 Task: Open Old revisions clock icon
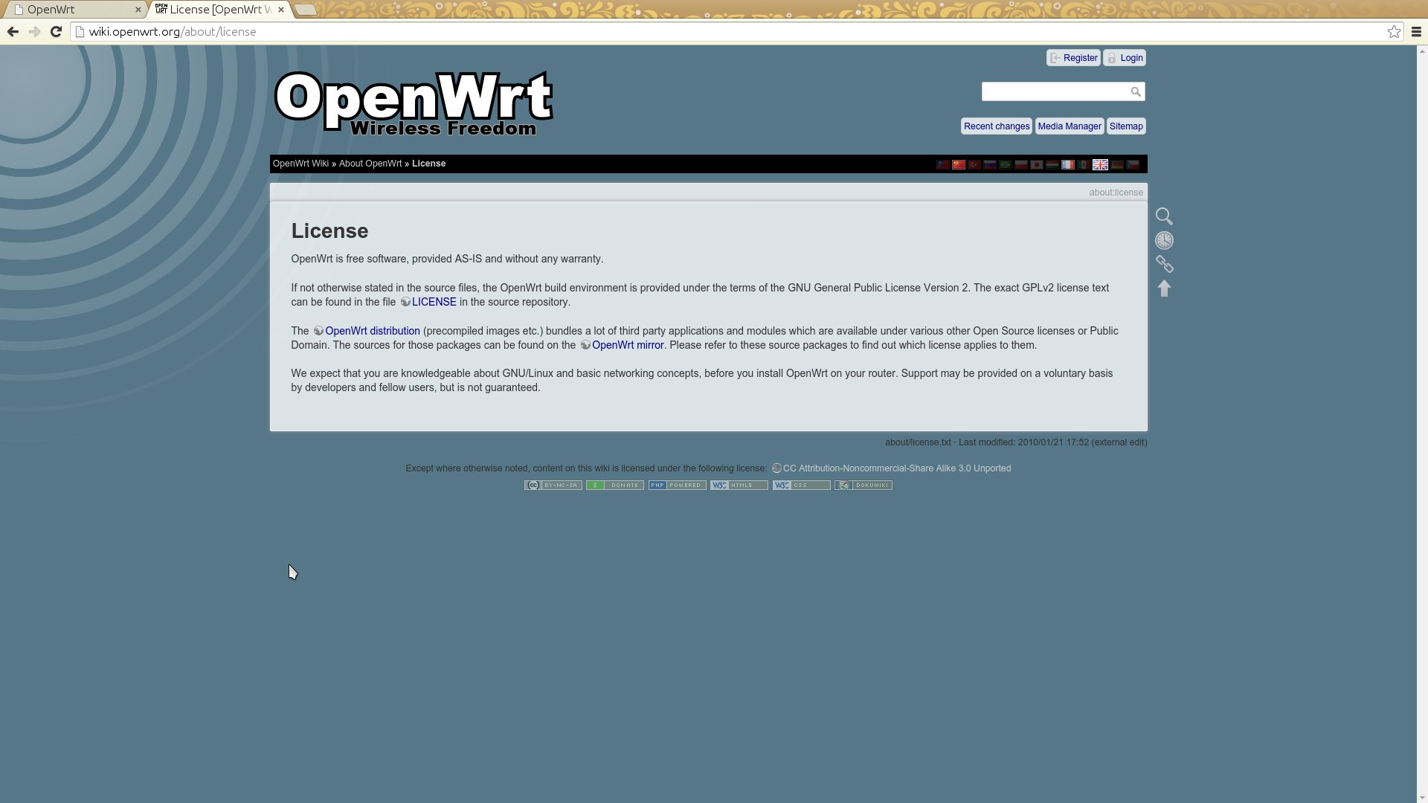pyautogui.click(x=1164, y=240)
